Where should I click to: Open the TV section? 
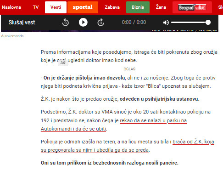point(36,7)
